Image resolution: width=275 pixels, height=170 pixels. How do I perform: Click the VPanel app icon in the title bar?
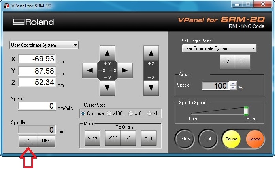point(6,6)
